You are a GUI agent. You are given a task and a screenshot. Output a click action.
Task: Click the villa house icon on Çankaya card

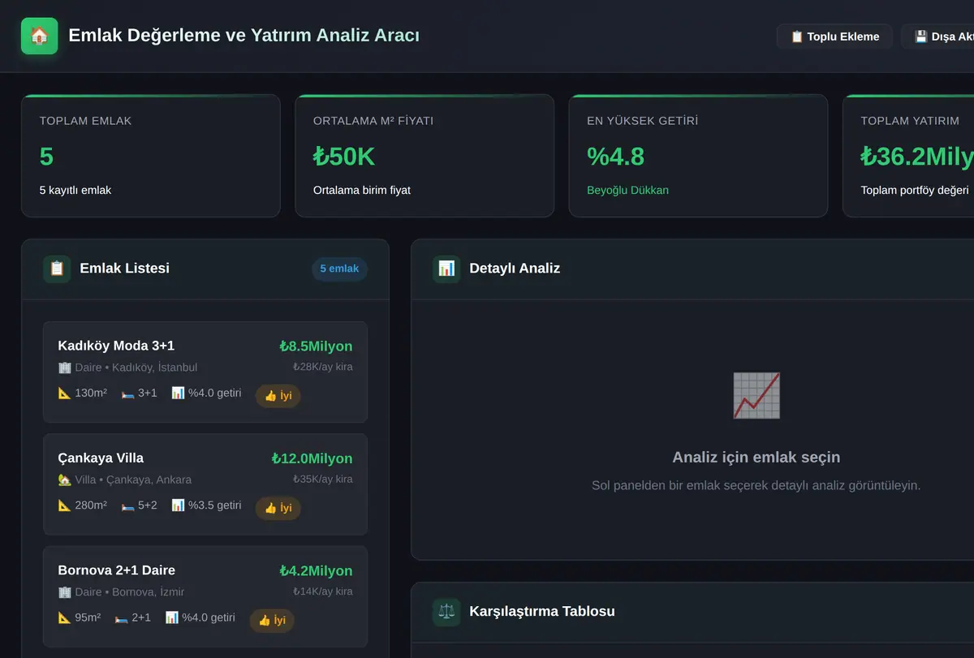(65, 480)
